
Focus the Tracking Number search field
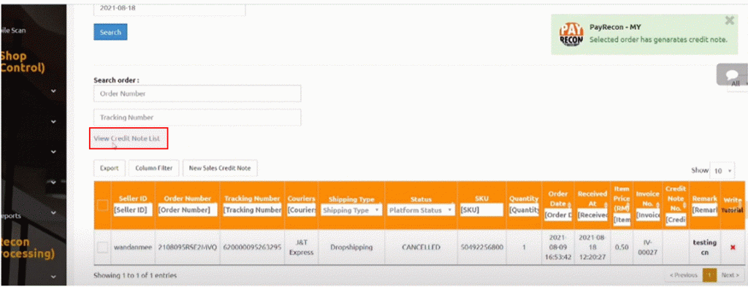tap(197, 118)
